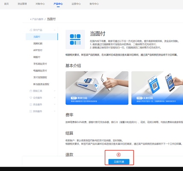Click the 支付产品 category icon
The width and height of the screenshot is (183, 171).
coord(31,30)
